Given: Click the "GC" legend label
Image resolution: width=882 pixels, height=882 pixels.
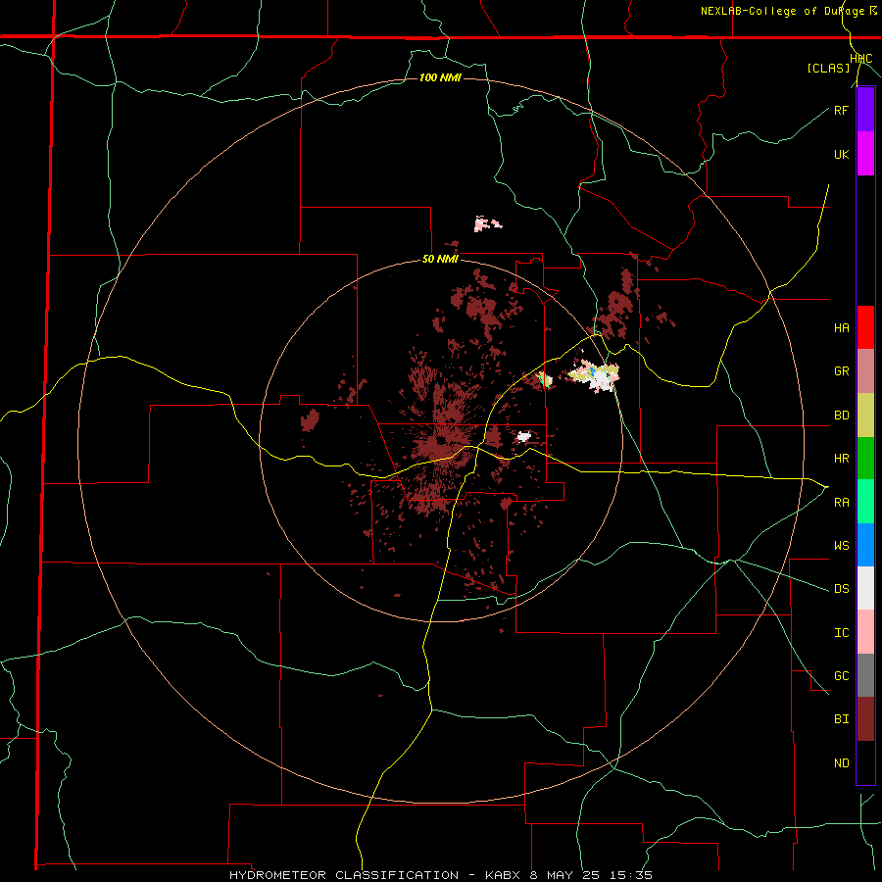Looking at the screenshot, I should coord(841,676).
